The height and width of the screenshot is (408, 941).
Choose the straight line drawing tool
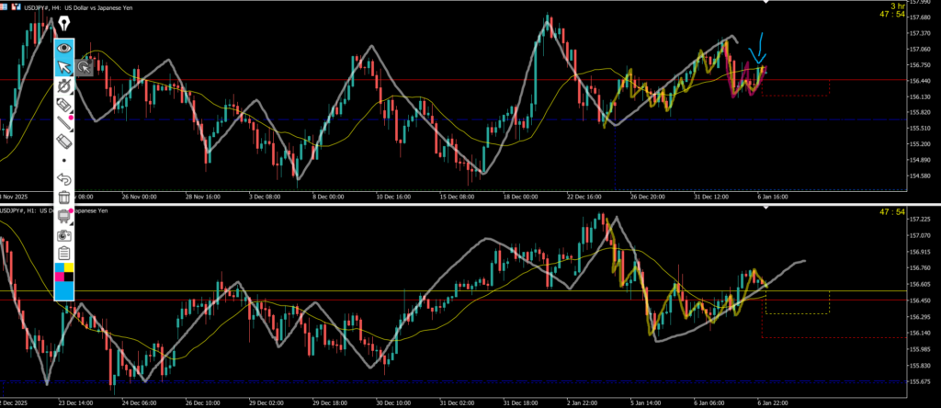(x=64, y=123)
